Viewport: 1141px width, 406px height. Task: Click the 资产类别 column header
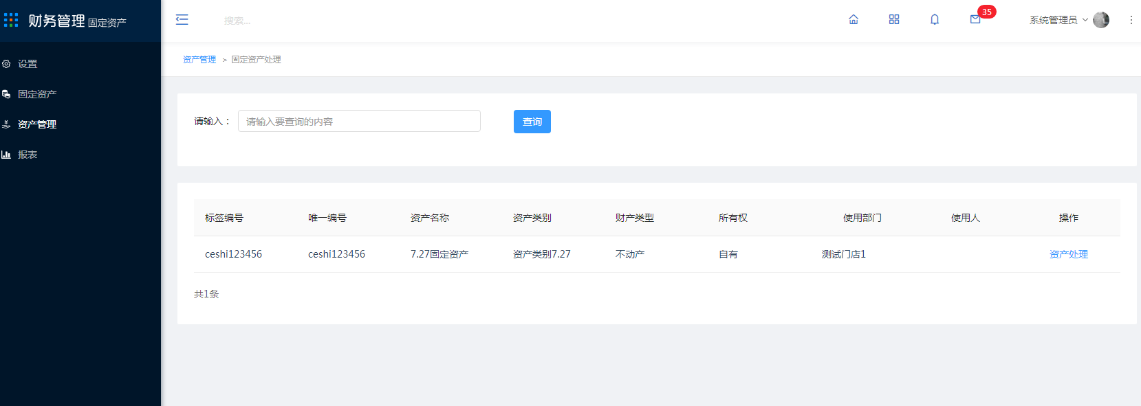[x=532, y=218]
